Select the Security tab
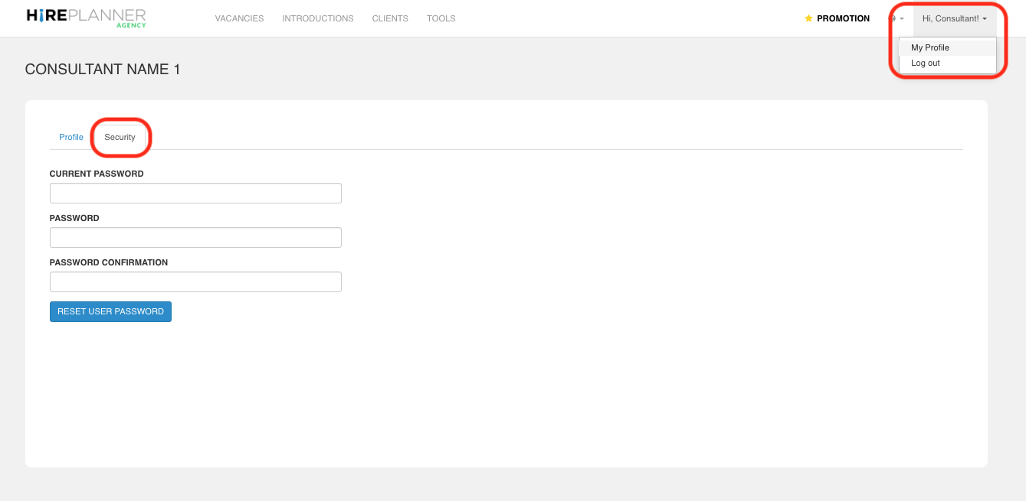The height and width of the screenshot is (501, 1026). point(120,137)
